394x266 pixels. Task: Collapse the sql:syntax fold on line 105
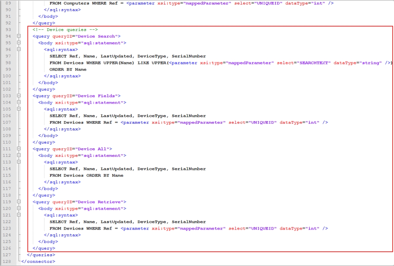(19, 109)
